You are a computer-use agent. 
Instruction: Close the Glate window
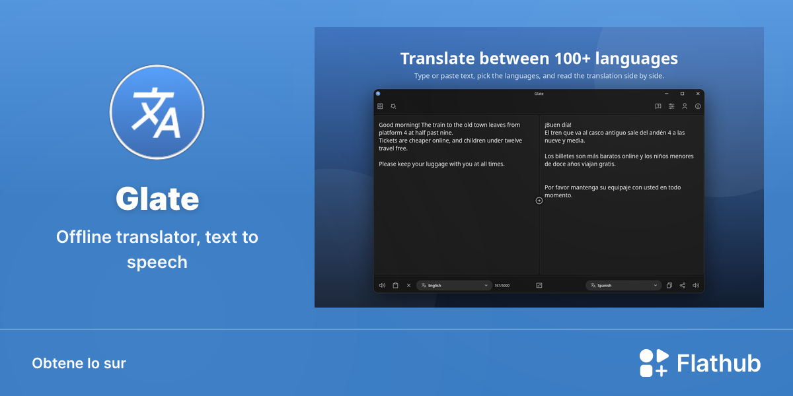[698, 94]
